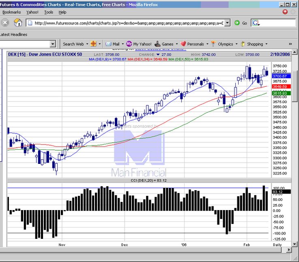The height and width of the screenshot is (262, 299).
Task: Click the 2/10/2006 date label
Action: pos(280,54)
